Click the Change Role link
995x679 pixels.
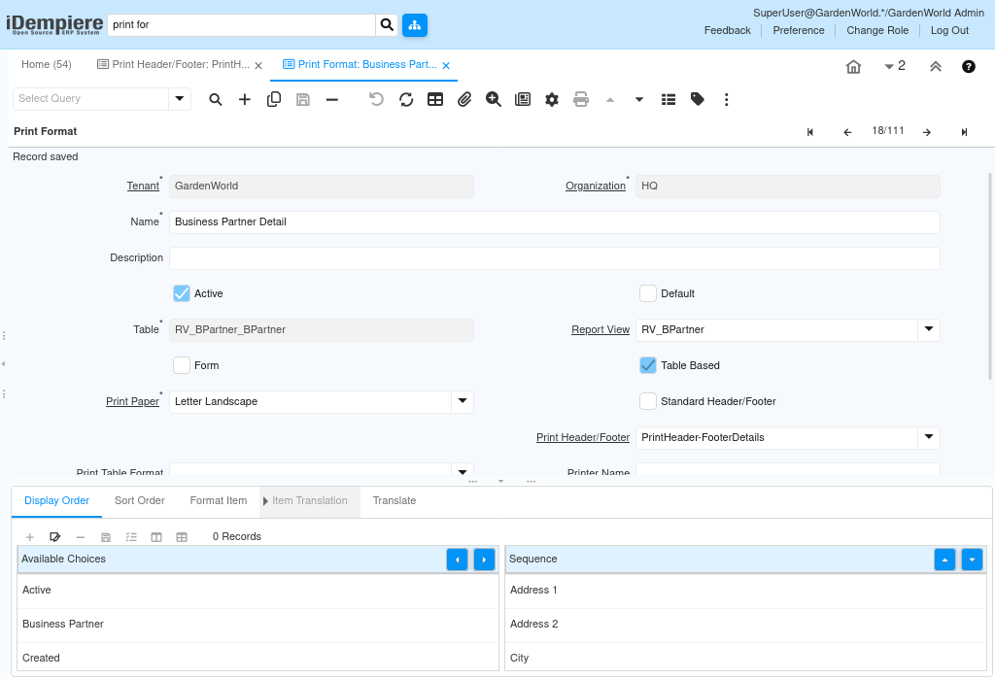tap(877, 30)
